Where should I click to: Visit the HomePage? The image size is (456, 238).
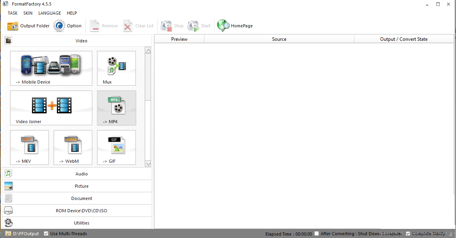[235, 25]
